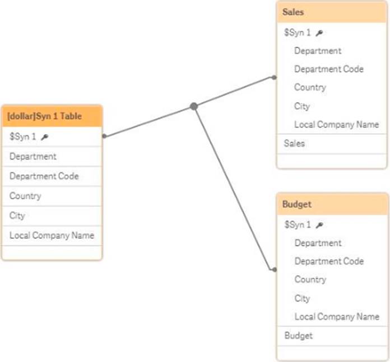Select the Sales table header
The width and height of the screenshot is (390, 362).
pyautogui.click(x=332, y=12)
